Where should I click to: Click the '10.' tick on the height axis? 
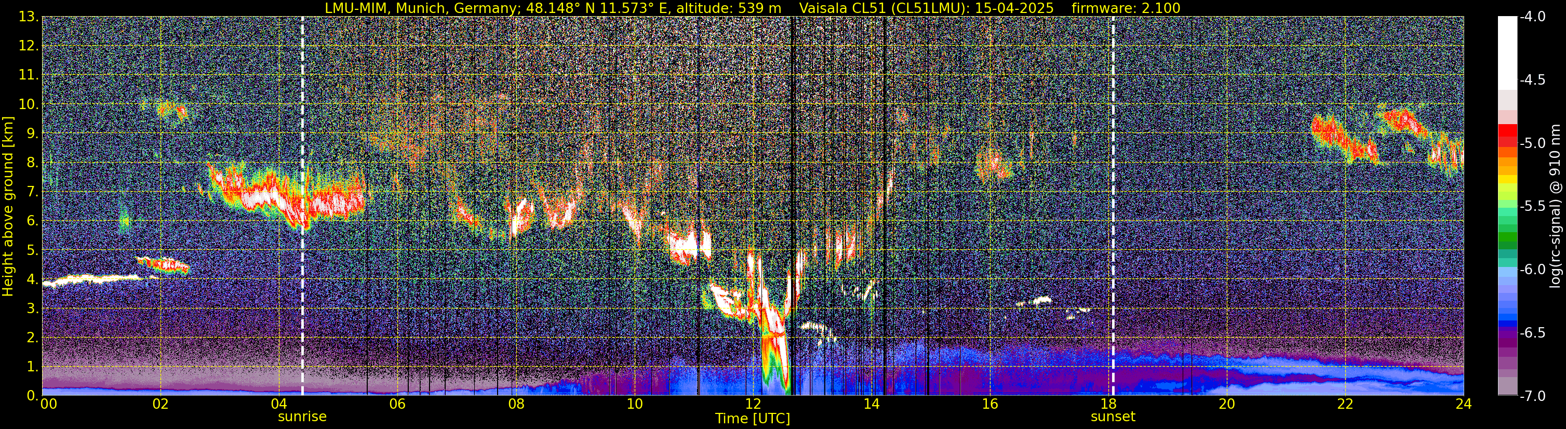point(29,104)
